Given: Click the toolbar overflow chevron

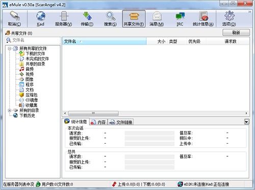Looking at the screenshot, I should tap(249, 12).
